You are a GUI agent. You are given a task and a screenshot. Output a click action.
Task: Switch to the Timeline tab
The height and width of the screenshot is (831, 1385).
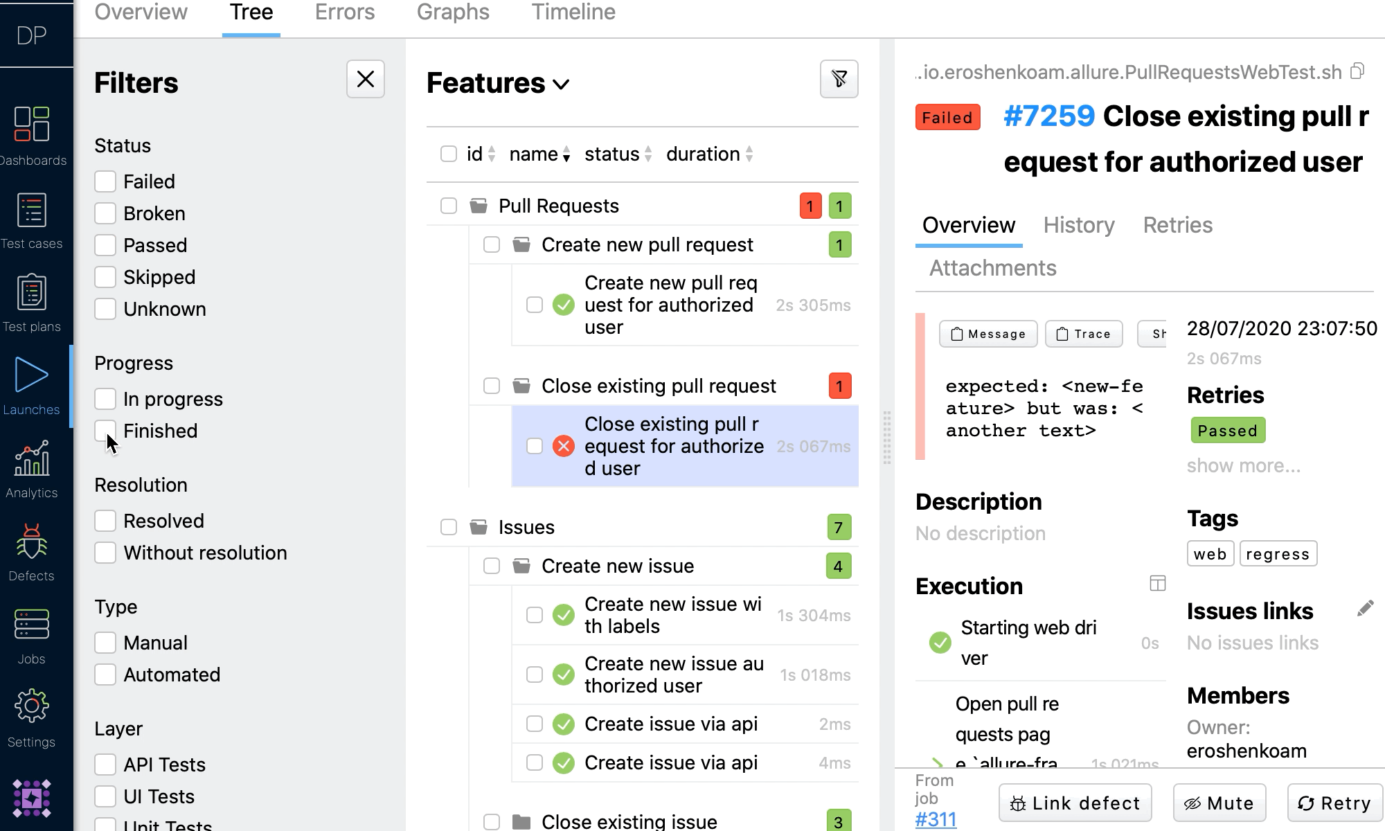(x=573, y=12)
